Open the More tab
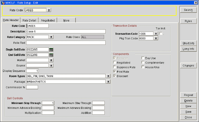199x122 pixels. (66, 20)
